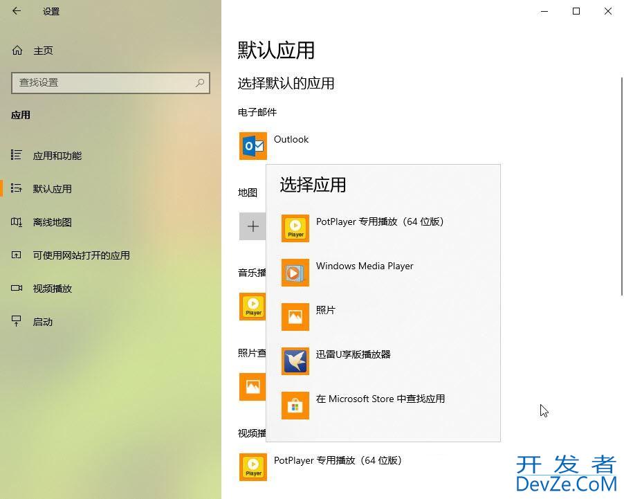Screen dimensions: 624x499
Task: Select the 照片 app icon in popup
Action: point(295,316)
